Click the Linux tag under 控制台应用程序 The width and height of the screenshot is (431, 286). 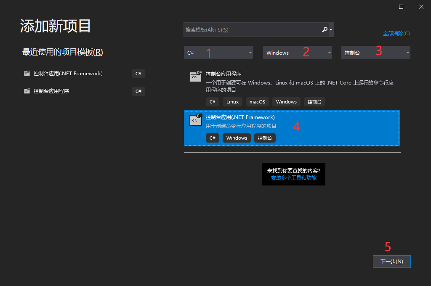click(x=232, y=102)
